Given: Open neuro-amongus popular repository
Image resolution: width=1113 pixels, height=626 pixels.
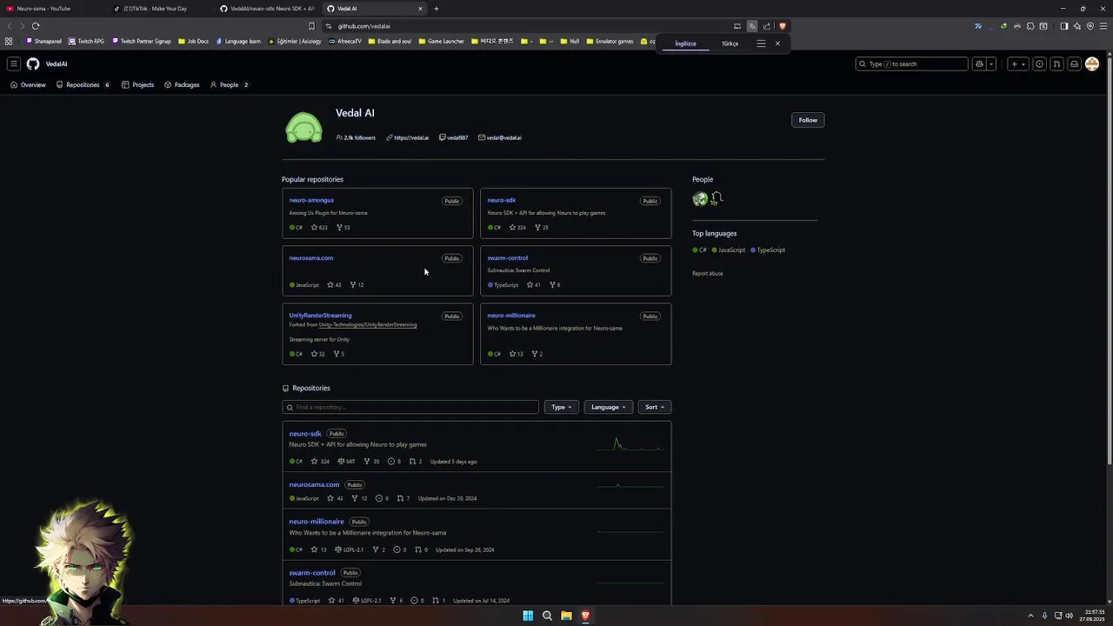Looking at the screenshot, I should coord(311,200).
